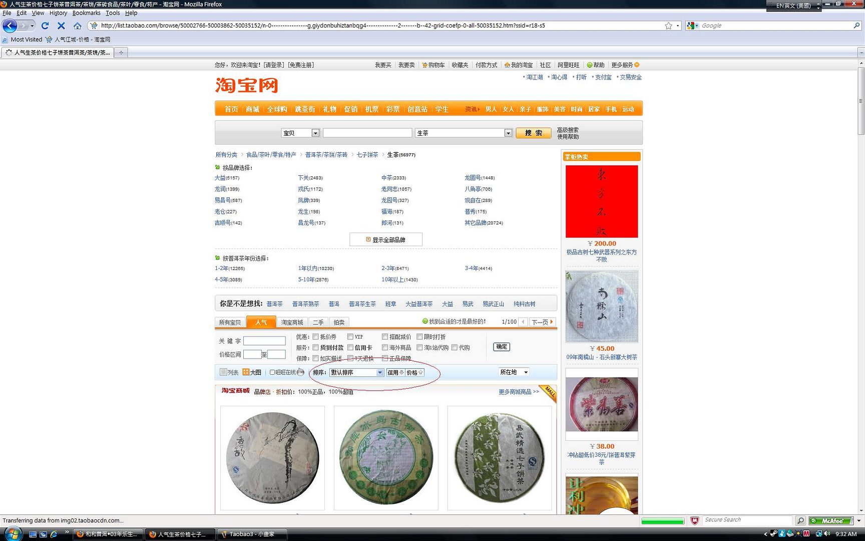Open the 1年以内 year filter link

(307, 268)
